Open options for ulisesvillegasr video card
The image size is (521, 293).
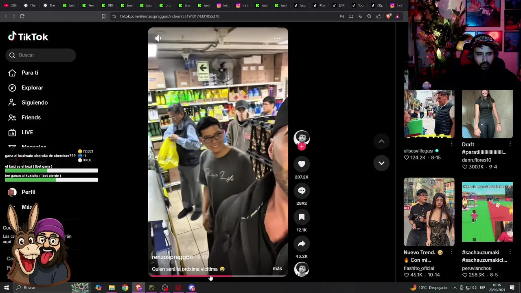(x=452, y=144)
